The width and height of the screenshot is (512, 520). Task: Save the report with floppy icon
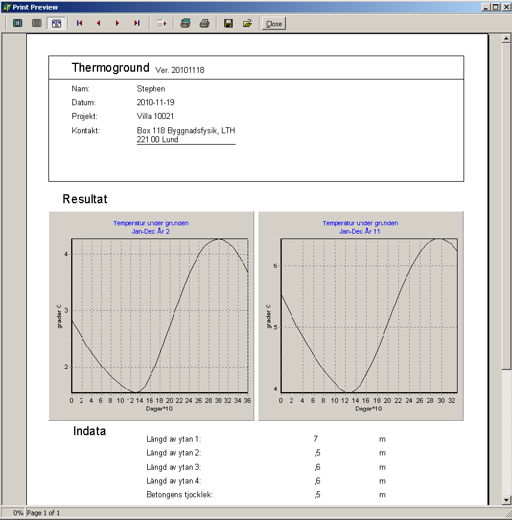tap(228, 23)
